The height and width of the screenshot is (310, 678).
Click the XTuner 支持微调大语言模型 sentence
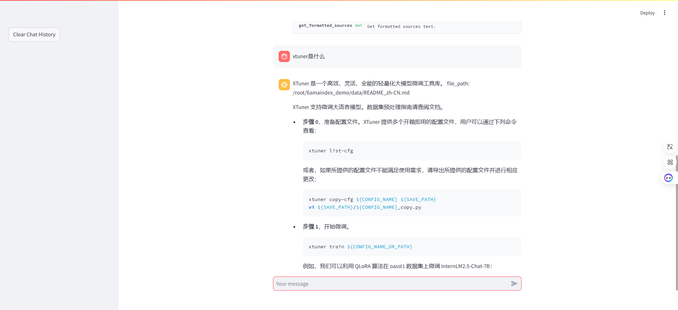click(368, 107)
